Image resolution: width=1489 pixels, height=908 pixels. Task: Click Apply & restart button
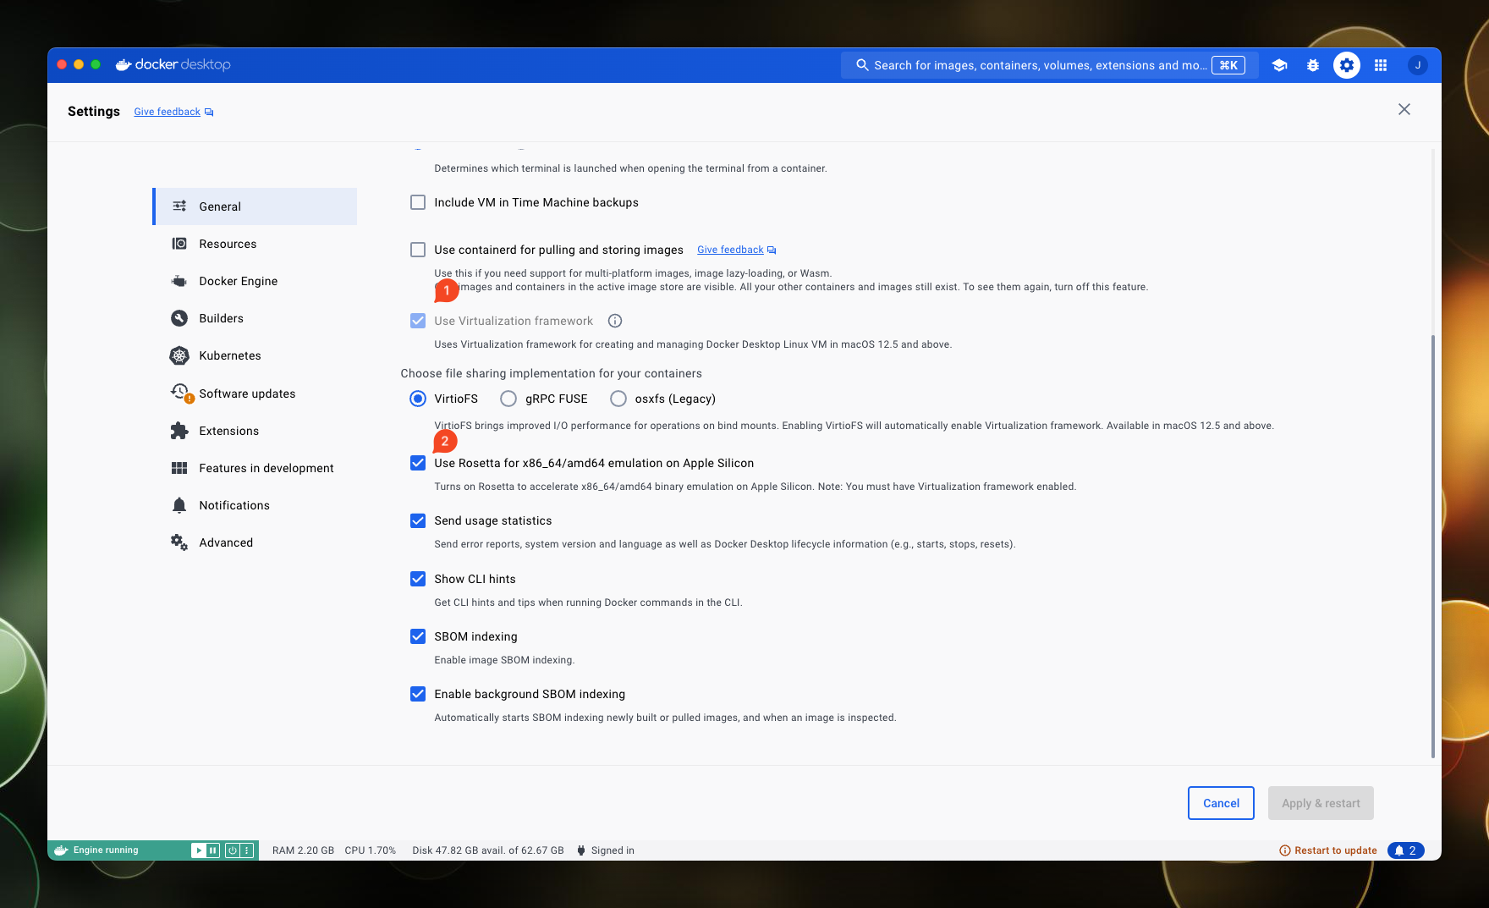coord(1321,803)
